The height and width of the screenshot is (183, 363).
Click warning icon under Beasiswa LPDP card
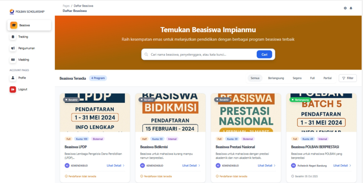pos(66,176)
